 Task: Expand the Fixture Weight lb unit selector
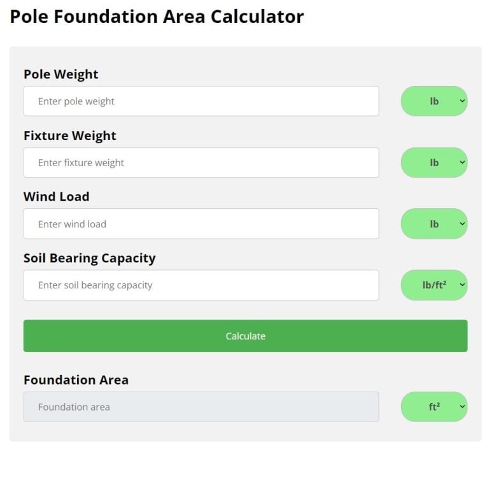click(x=434, y=162)
